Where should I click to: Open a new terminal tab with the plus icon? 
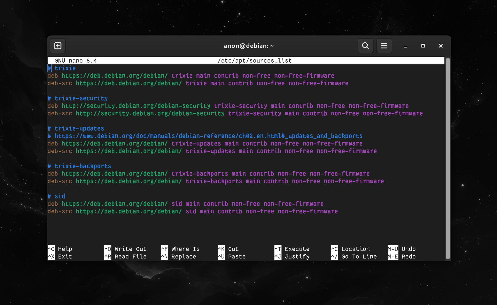pyautogui.click(x=58, y=46)
